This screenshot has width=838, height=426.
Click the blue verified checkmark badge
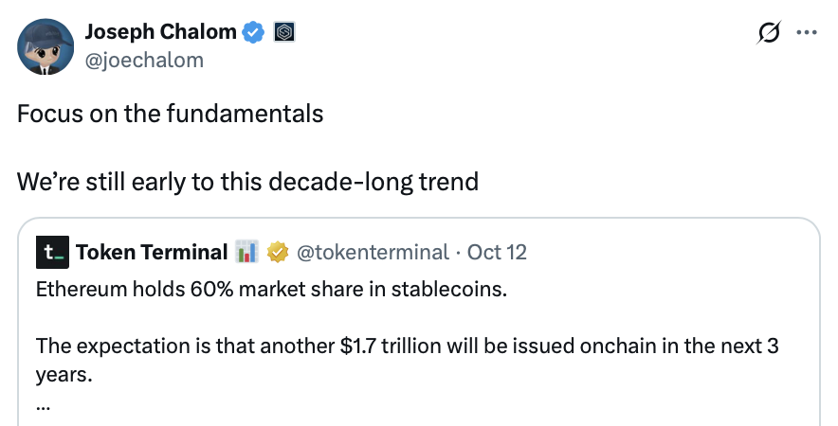[252, 32]
